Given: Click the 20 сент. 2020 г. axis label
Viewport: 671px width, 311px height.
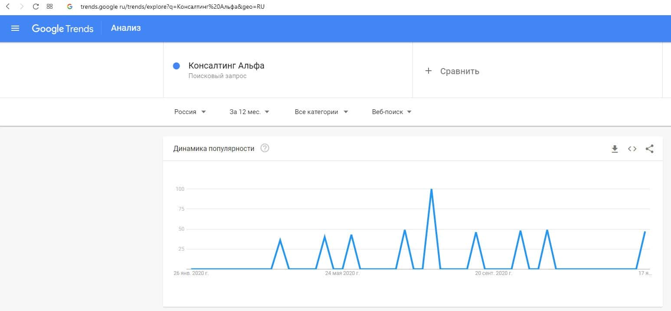Looking at the screenshot, I should point(494,274).
